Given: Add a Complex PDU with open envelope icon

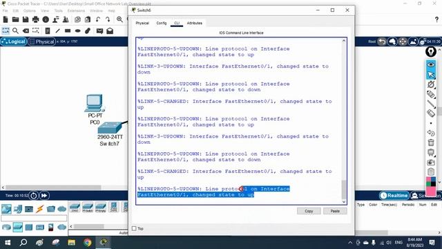Looking at the screenshot, I should click(110, 30).
